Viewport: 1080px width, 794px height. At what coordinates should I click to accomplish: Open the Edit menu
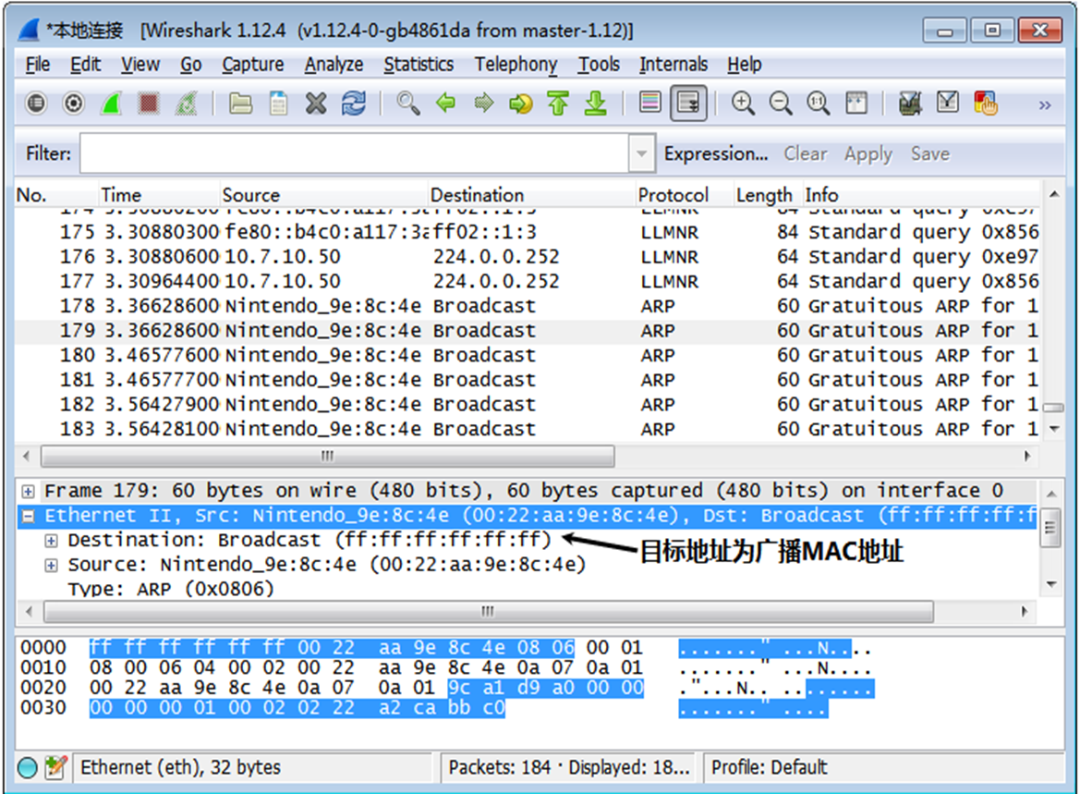coord(85,64)
